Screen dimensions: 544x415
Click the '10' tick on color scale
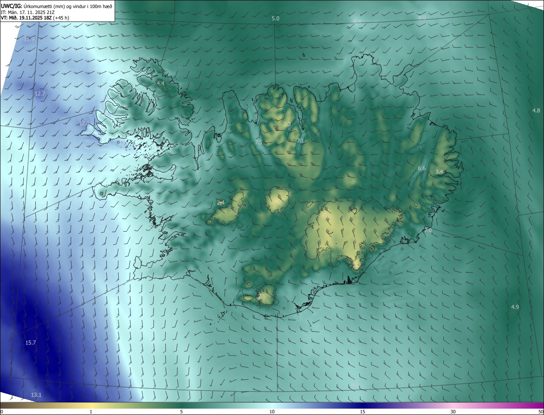272,412
